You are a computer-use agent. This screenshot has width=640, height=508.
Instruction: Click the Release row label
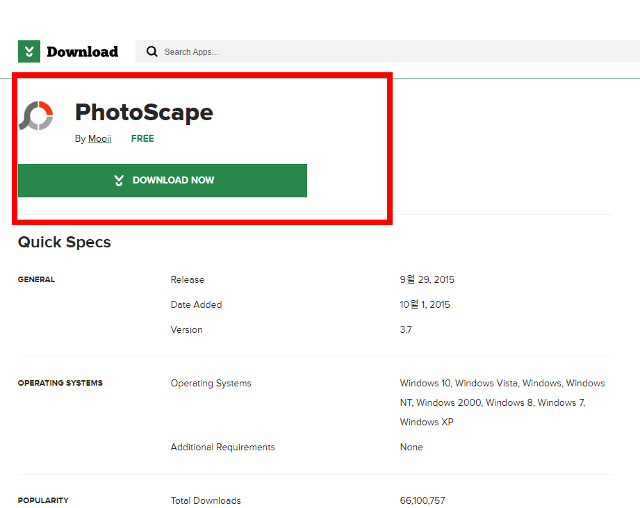[188, 279]
